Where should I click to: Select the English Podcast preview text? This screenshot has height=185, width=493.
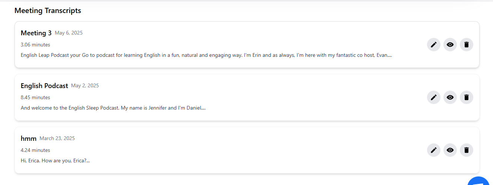pyautogui.click(x=113, y=108)
